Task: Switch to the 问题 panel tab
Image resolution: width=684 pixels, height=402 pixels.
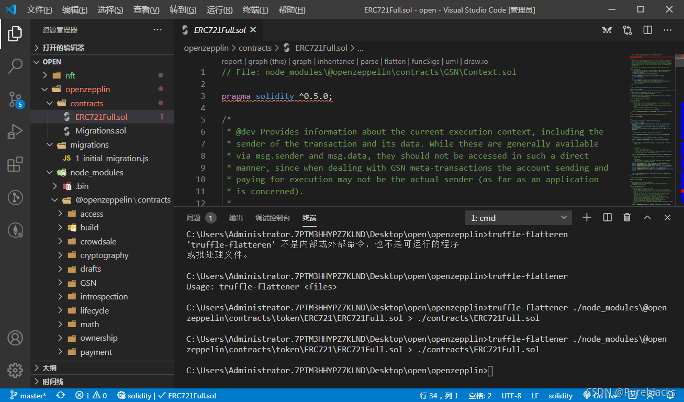Action: (201, 218)
